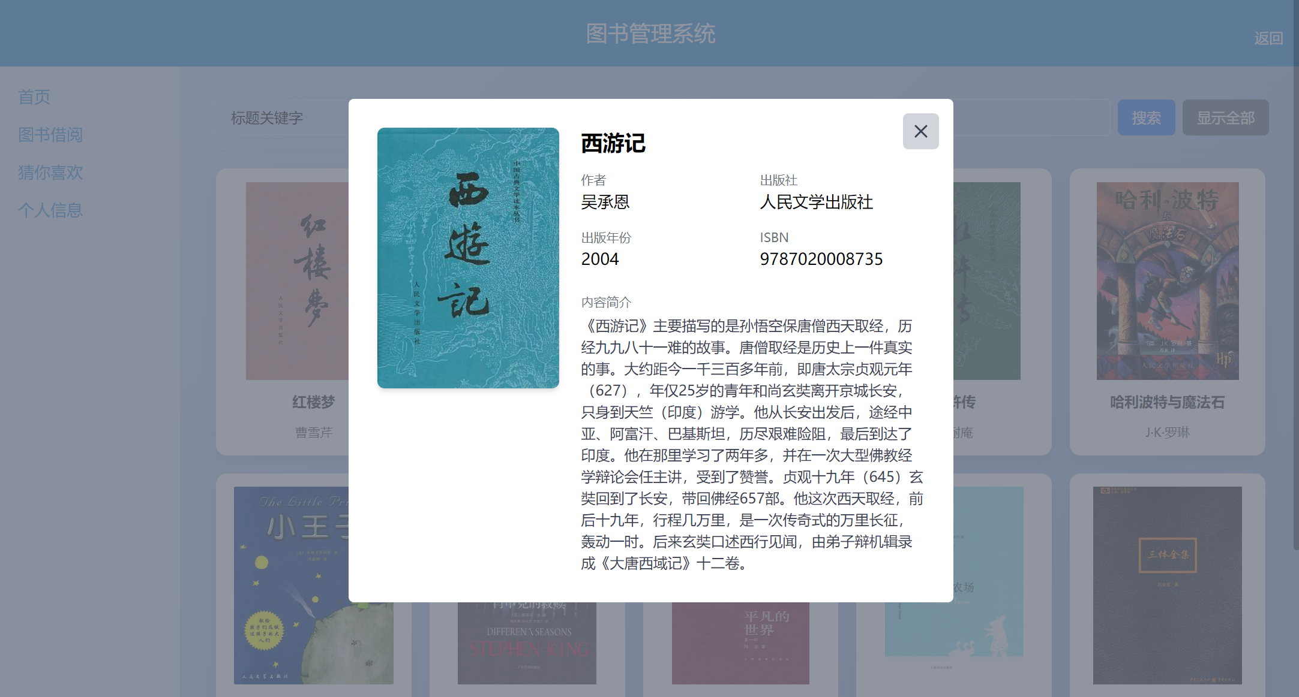Image resolution: width=1299 pixels, height=697 pixels.
Task: Click the 西游记 book cover image
Action: (x=468, y=258)
